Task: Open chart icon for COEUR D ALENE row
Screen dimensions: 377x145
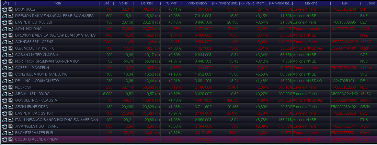Action: pyautogui.click(x=4, y=139)
